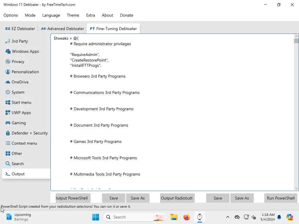Image resolution: width=299 pixels, height=224 pixels.
Task: Open the Extra menu
Action: (x=91, y=15)
